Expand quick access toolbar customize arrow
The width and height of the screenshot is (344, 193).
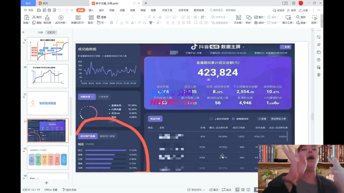click(72, 10)
